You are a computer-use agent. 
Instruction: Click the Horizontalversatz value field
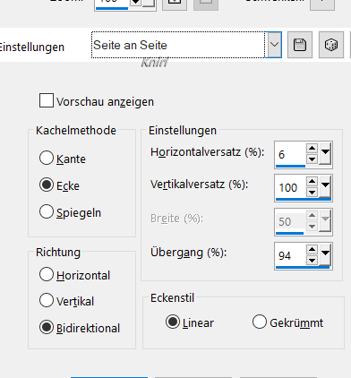pyautogui.click(x=290, y=154)
